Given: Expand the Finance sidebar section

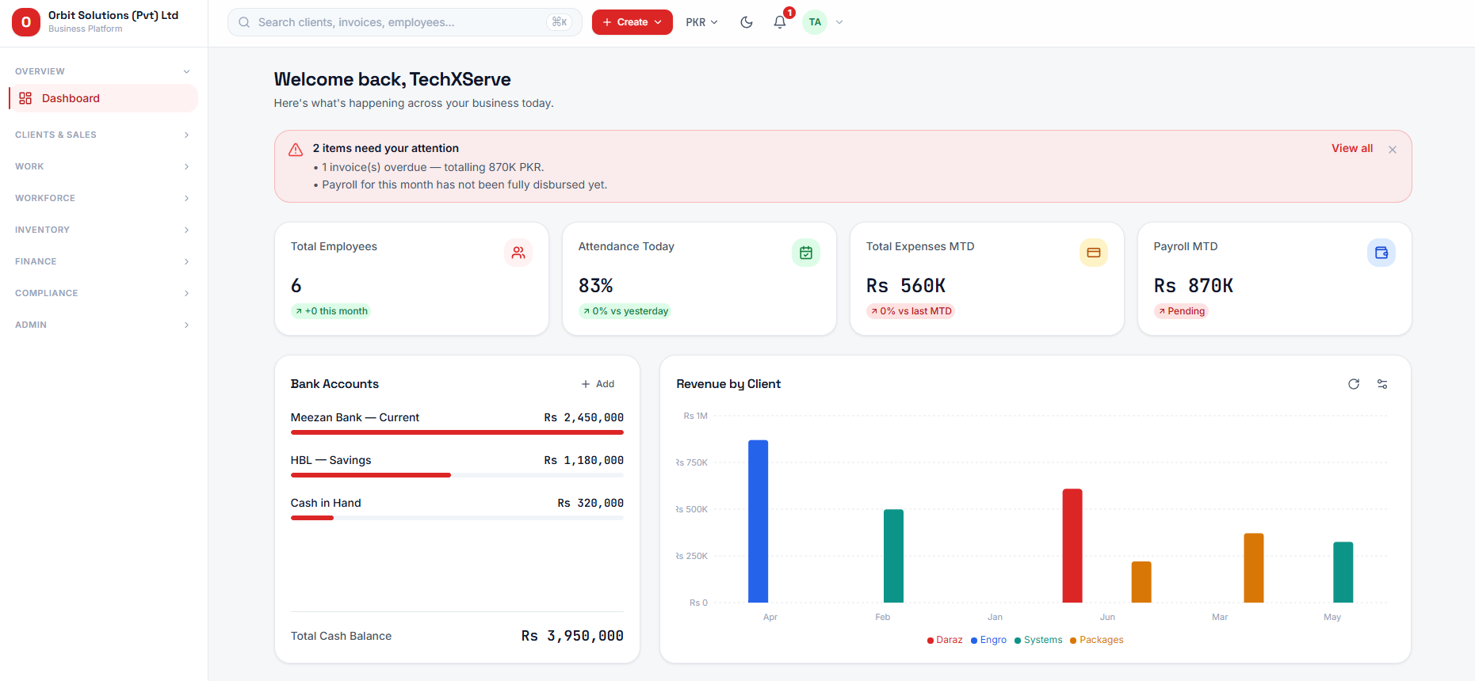Looking at the screenshot, I should [103, 261].
